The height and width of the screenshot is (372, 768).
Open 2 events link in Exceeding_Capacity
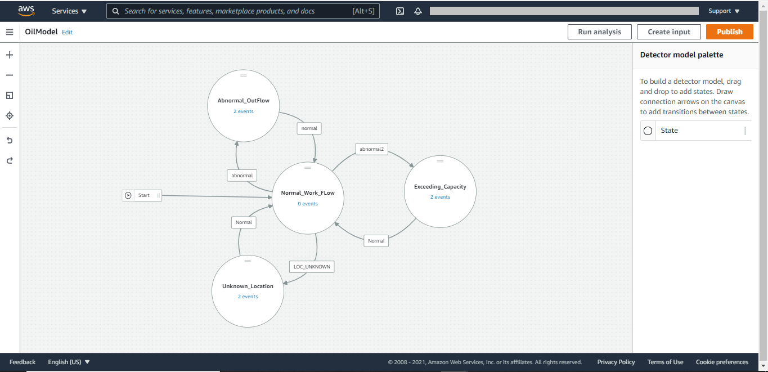point(440,197)
